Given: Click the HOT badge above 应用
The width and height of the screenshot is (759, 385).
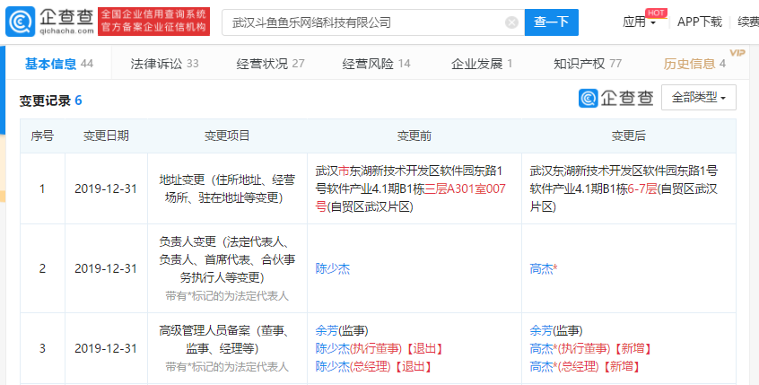Looking at the screenshot, I should pos(656,13).
